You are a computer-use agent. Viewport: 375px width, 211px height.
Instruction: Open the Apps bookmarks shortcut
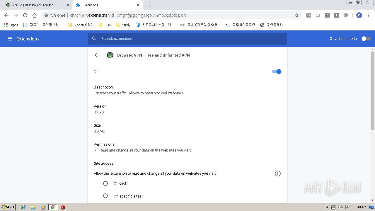tap(11, 25)
